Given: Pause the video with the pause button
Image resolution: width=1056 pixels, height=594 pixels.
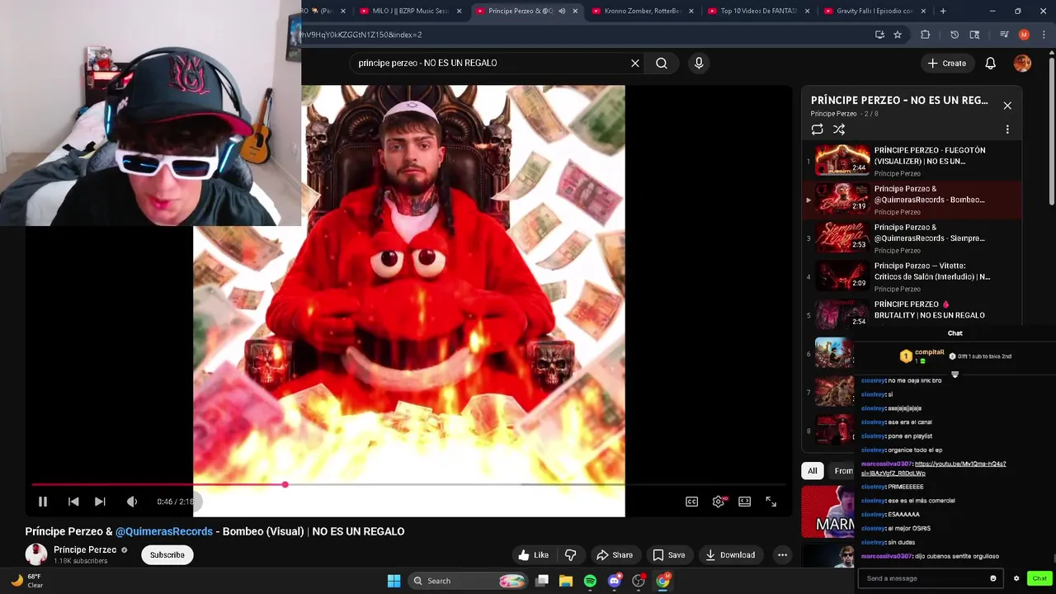Looking at the screenshot, I should (43, 502).
